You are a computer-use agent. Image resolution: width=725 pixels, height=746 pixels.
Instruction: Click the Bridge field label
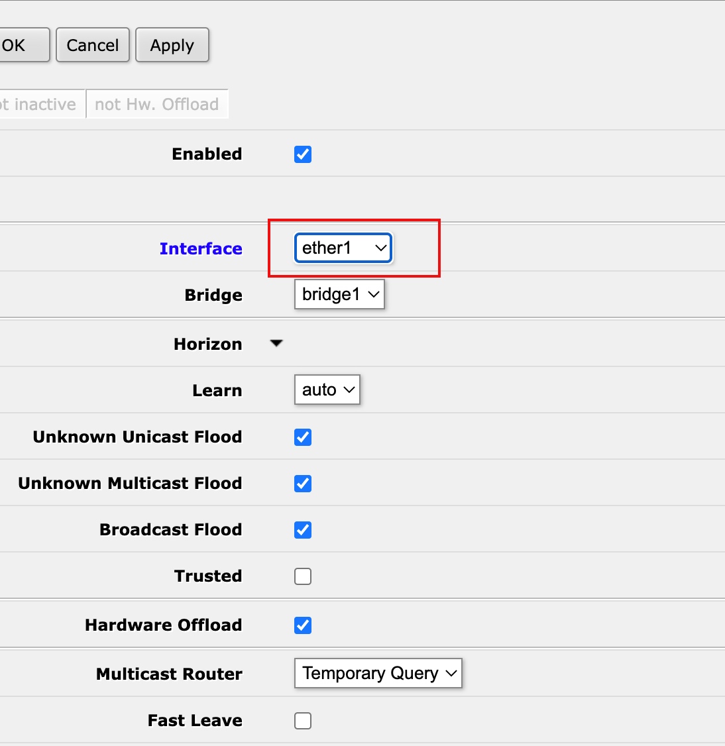(x=213, y=295)
